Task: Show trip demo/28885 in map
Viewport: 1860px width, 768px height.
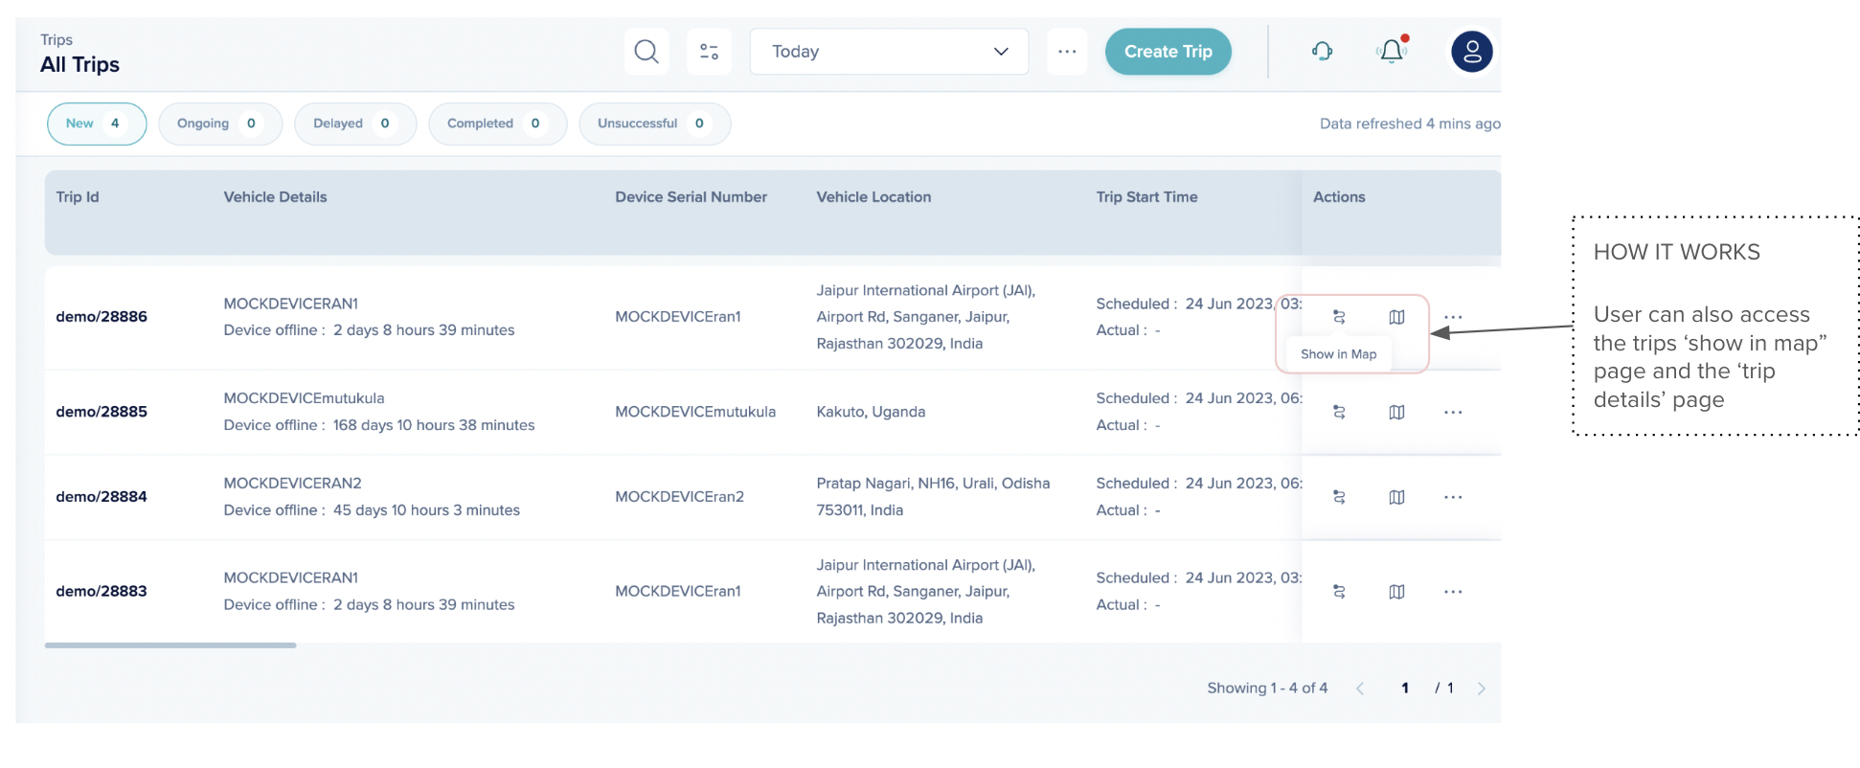Action: [x=1396, y=412]
